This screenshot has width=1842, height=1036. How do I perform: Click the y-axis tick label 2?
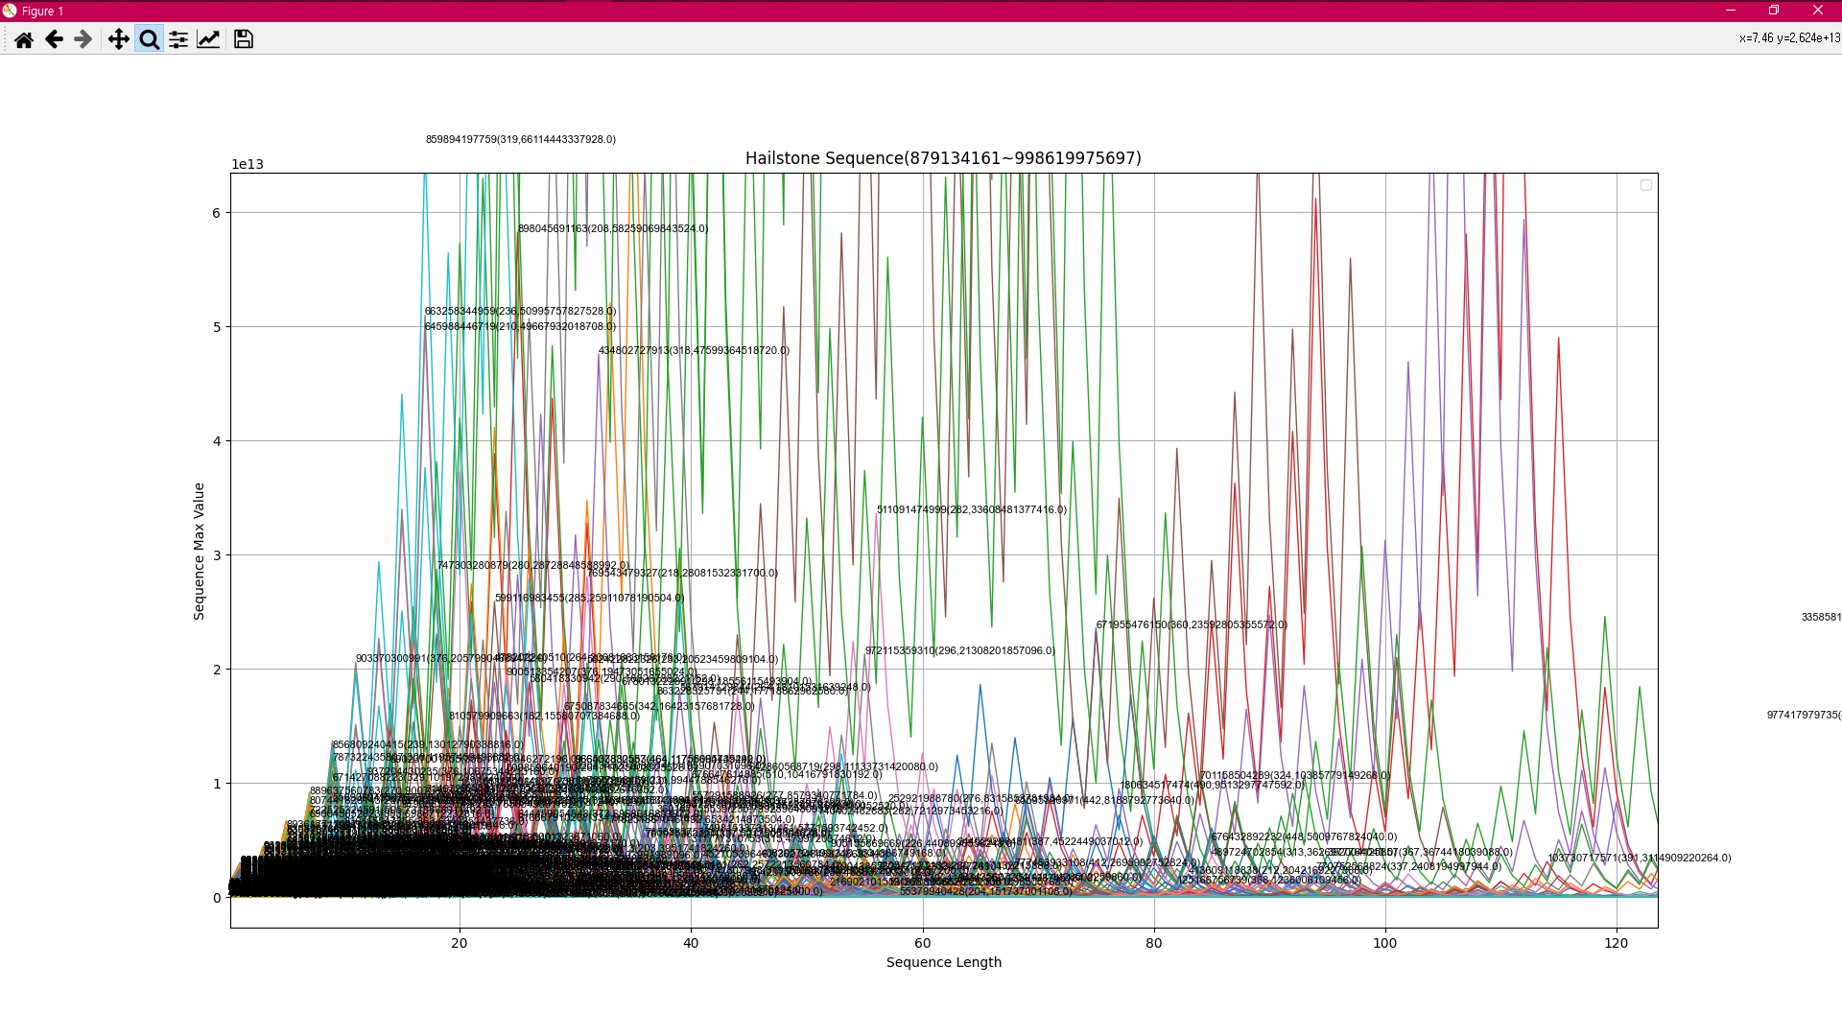(217, 670)
